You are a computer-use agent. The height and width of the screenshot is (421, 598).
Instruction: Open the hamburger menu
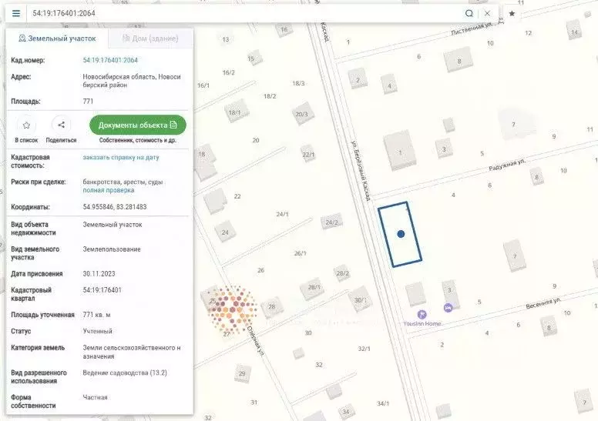click(16, 13)
